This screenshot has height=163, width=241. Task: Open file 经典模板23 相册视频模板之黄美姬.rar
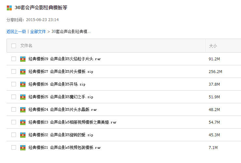(72, 122)
